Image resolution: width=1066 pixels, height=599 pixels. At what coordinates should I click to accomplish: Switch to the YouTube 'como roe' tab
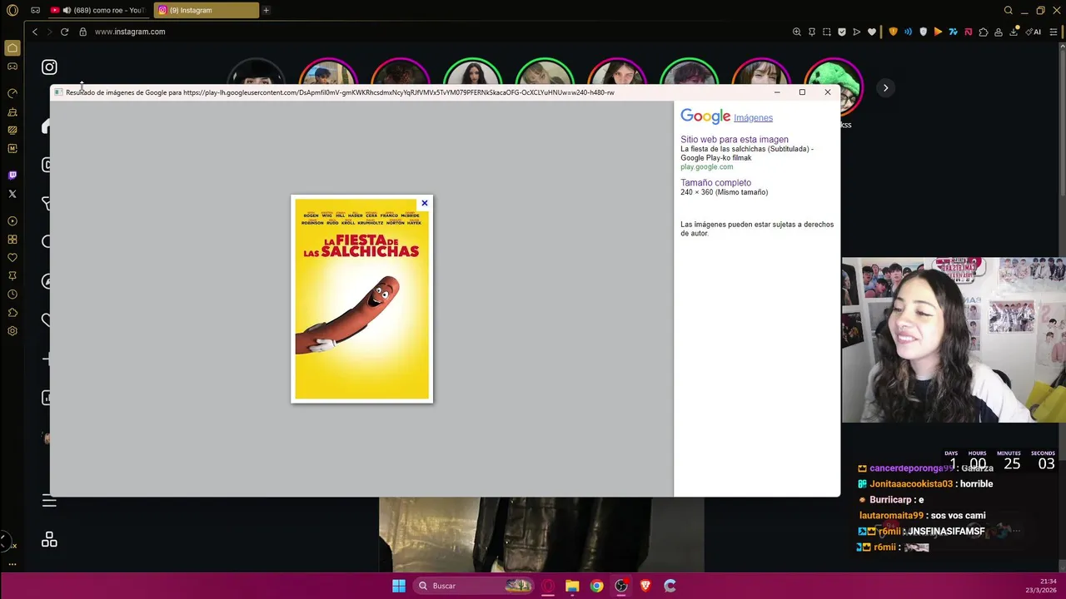tap(98, 10)
